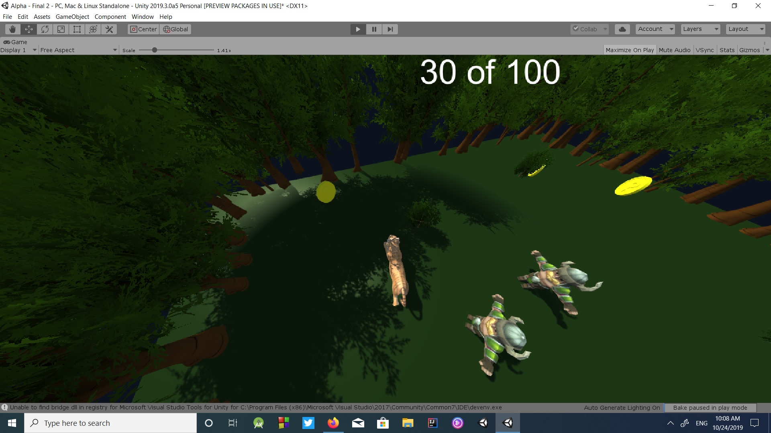The width and height of the screenshot is (771, 433).
Task: Expand the Layers dropdown
Action: [x=700, y=29]
